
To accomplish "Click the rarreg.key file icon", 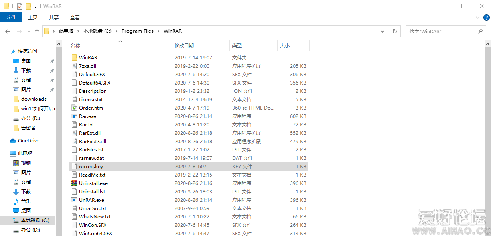I will coord(74,167).
